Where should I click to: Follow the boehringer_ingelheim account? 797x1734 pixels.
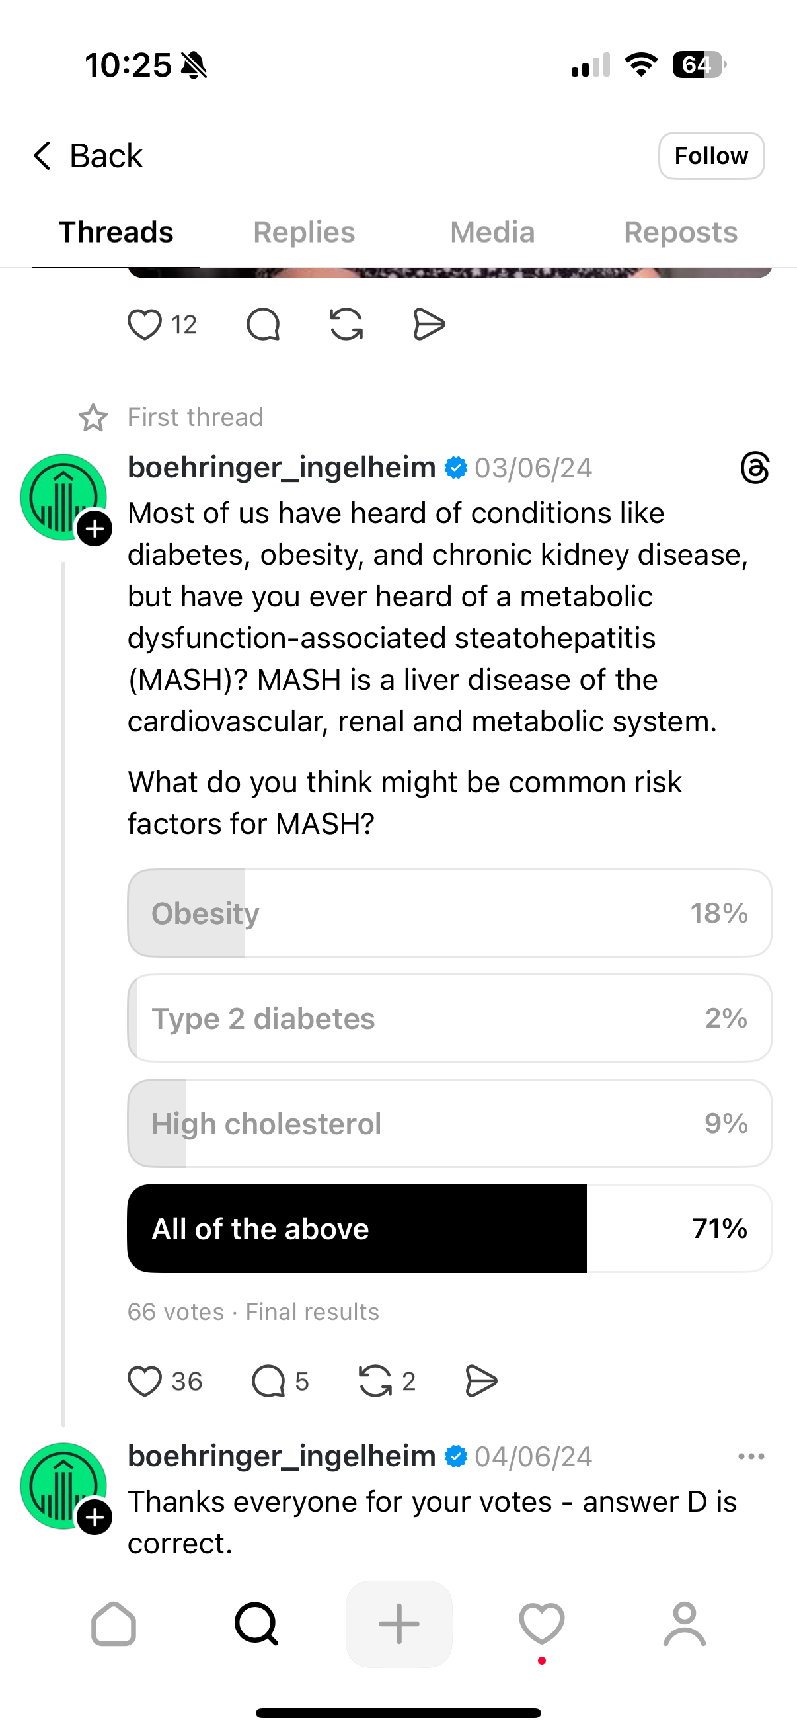[x=711, y=156]
